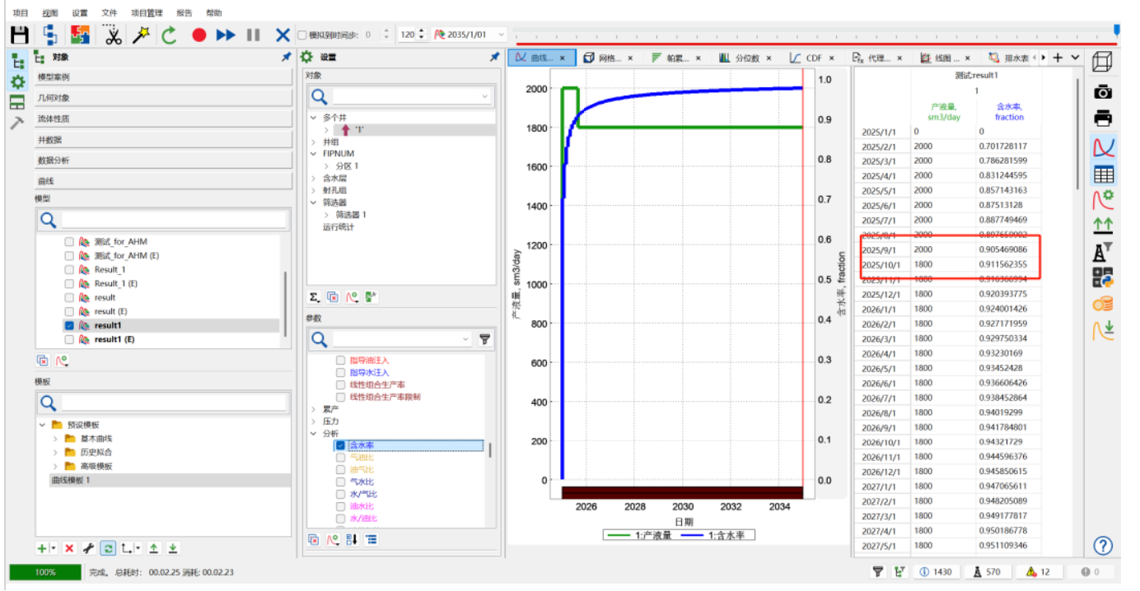Expand the 累产 parameter group
The image size is (1140, 591).
313,409
